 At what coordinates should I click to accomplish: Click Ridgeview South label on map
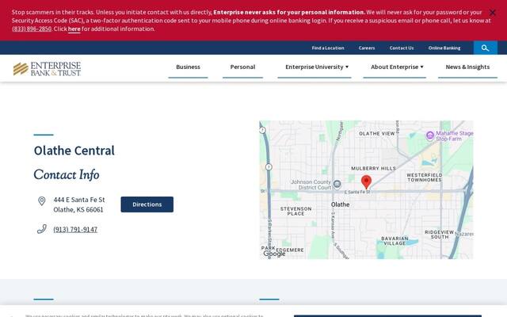pyautogui.click(x=440, y=235)
